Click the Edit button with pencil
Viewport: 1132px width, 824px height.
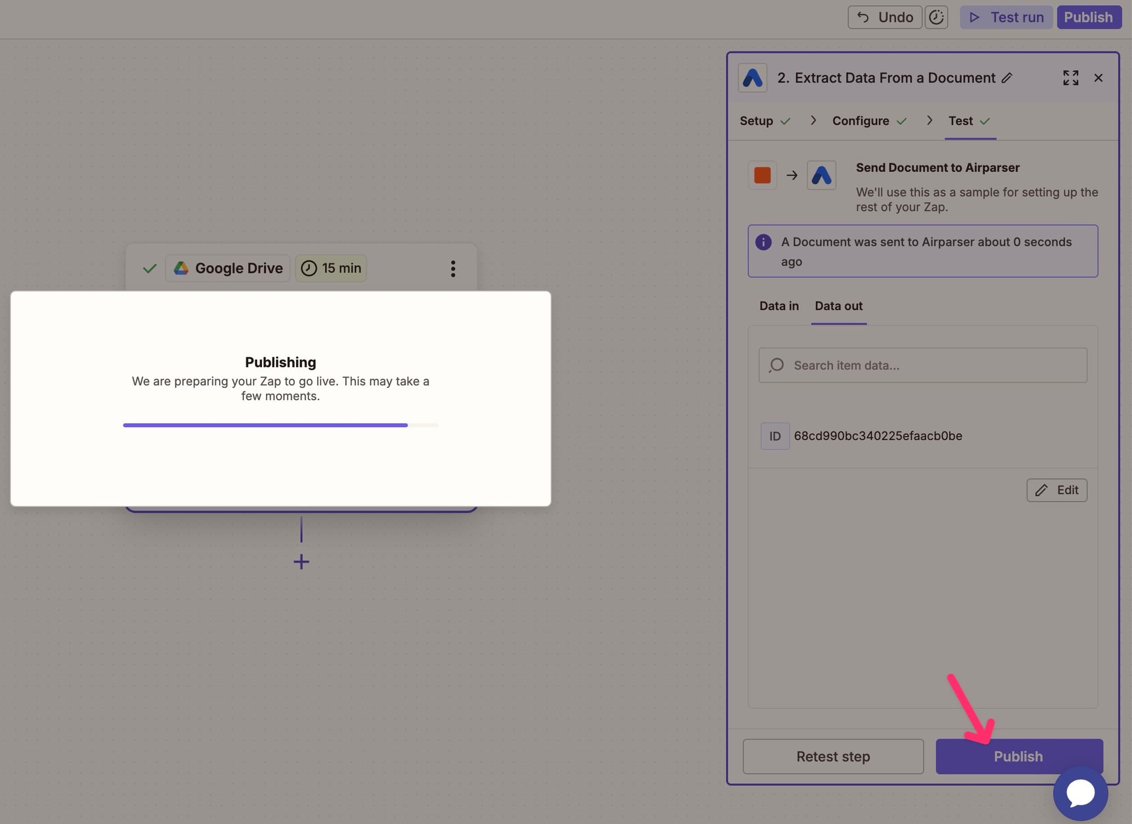pos(1057,490)
